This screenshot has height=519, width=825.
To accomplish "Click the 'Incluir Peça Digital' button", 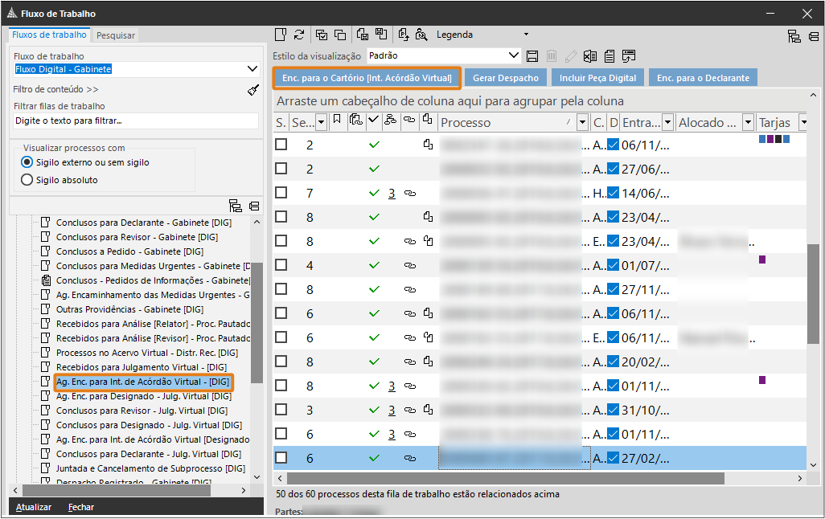I will pos(597,78).
